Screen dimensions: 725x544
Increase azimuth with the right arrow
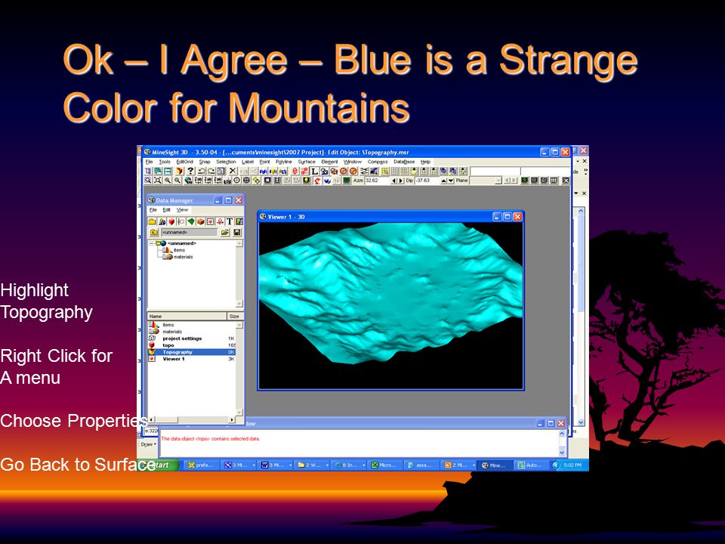point(401,181)
